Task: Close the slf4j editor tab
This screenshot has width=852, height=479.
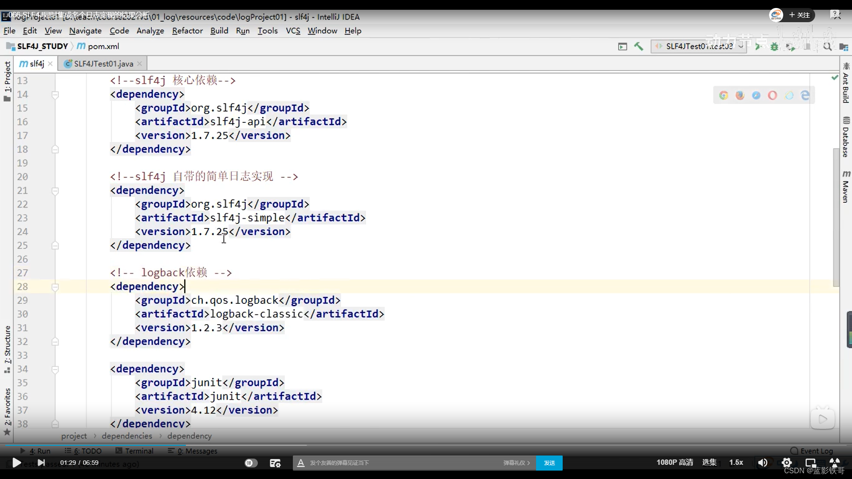Action: [x=50, y=64]
